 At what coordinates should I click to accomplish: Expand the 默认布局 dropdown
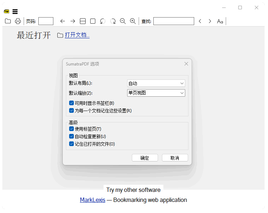click(x=156, y=83)
